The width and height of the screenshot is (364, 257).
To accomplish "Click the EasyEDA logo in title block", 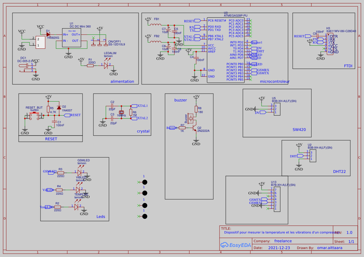I will (x=236, y=245).
